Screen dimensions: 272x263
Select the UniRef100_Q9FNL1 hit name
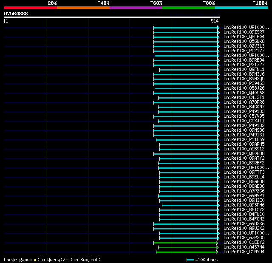[244, 70]
